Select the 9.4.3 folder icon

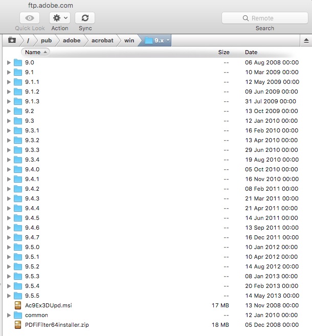point(18,198)
